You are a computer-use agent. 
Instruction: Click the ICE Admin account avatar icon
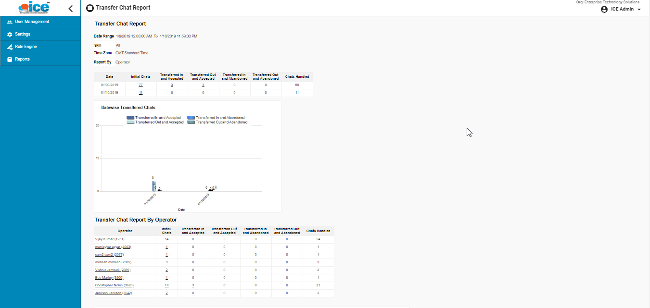pos(604,10)
